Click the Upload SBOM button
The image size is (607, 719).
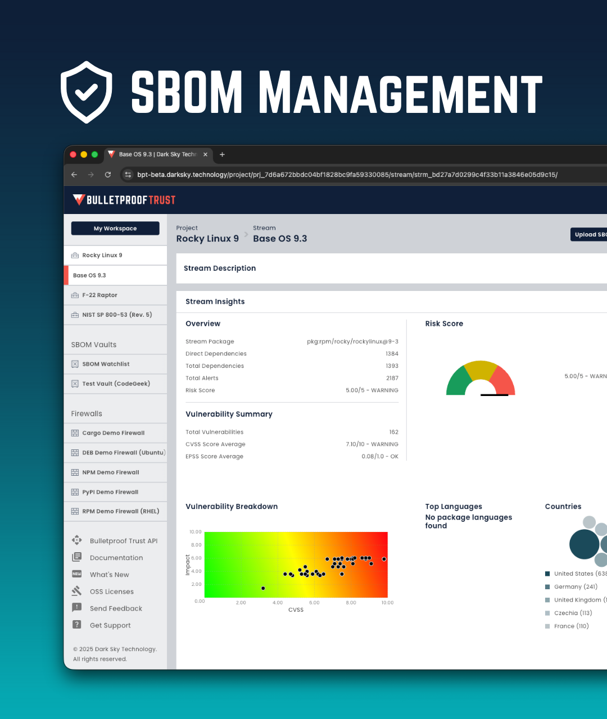(x=589, y=234)
